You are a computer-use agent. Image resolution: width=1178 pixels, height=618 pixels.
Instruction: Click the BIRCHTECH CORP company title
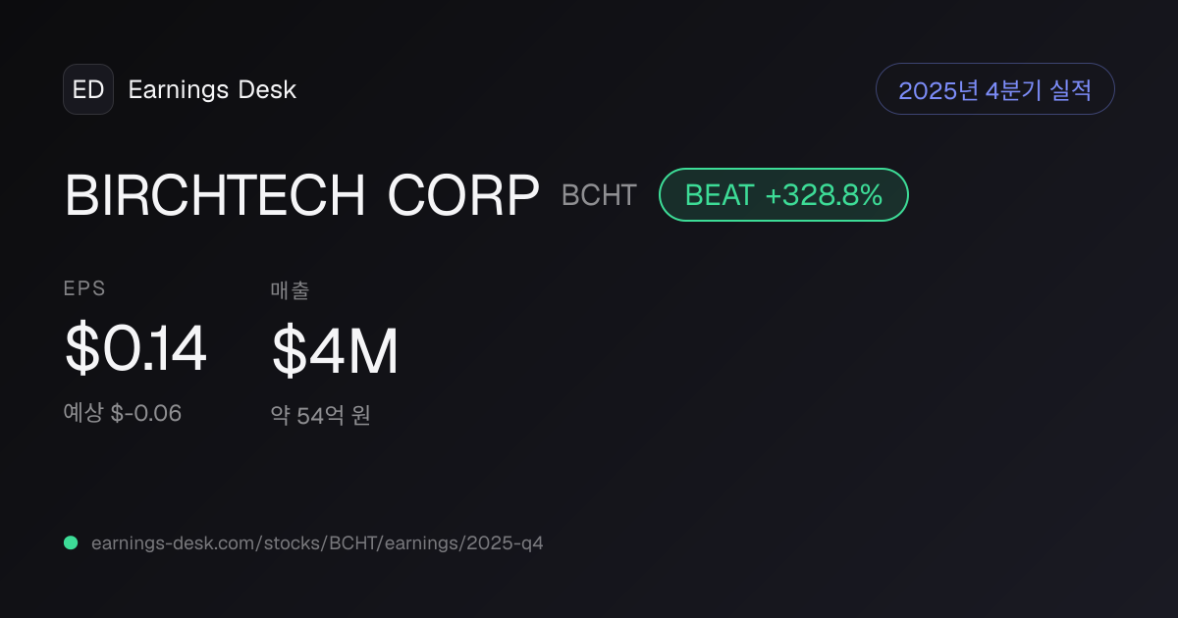click(302, 195)
